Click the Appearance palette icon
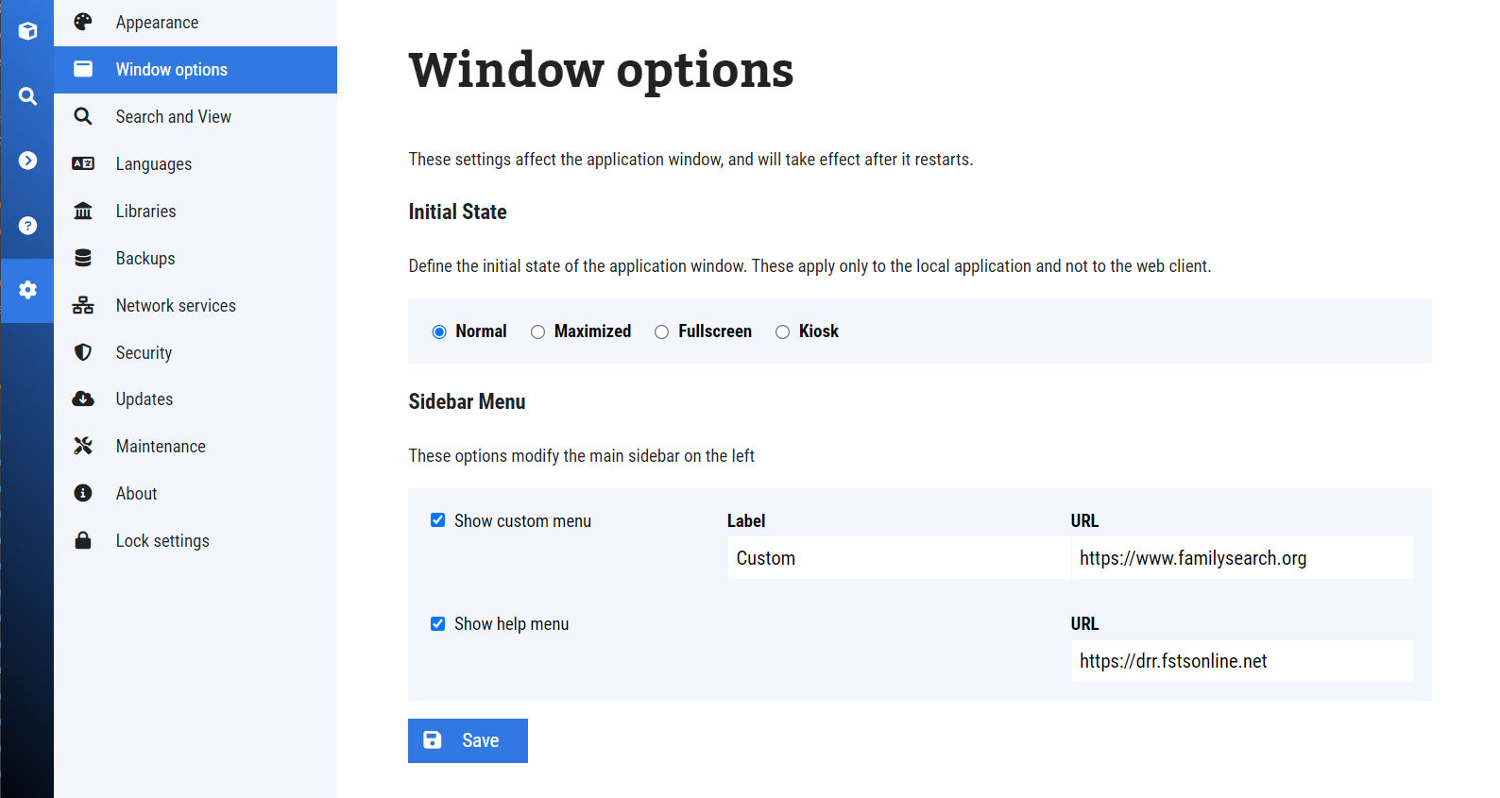Viewport: 1500px width, 798px height. point(83,22)
